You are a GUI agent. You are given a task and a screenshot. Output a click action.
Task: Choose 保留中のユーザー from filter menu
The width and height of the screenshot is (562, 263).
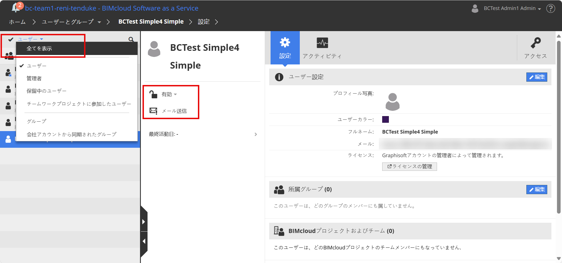(77, 91)
